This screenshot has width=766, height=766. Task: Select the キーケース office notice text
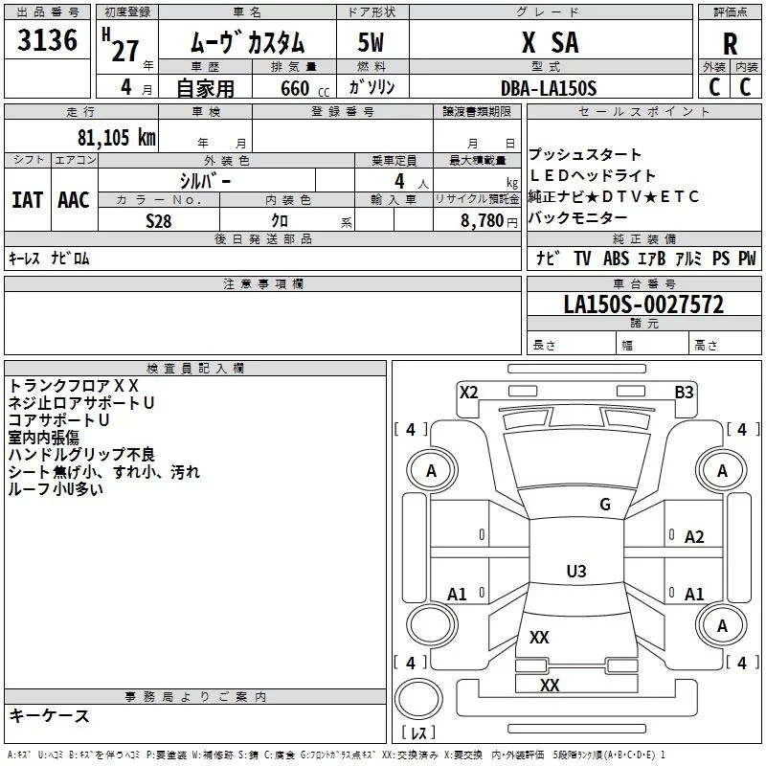(49, 716)
